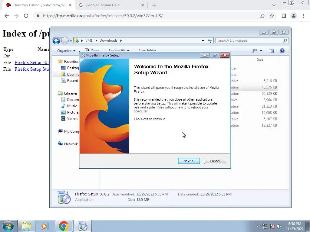Go back in Chrome browser

click(x=7, y=16)
